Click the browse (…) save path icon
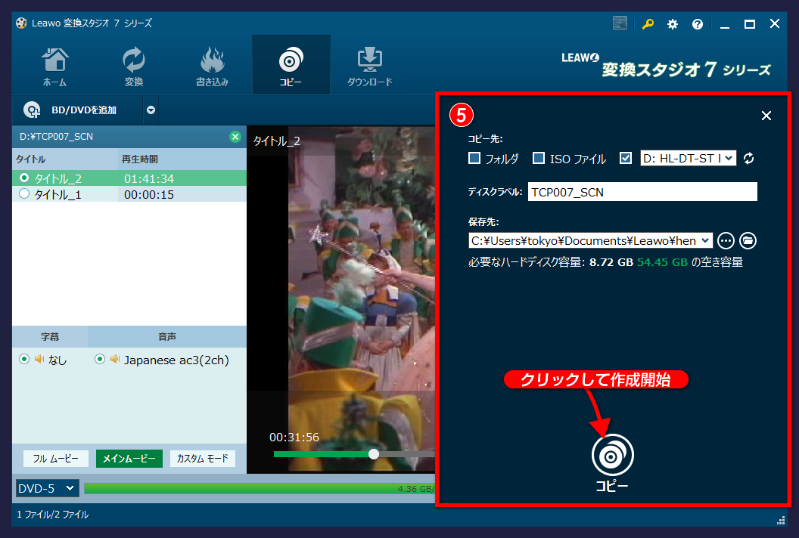 [x=726, y=241]
